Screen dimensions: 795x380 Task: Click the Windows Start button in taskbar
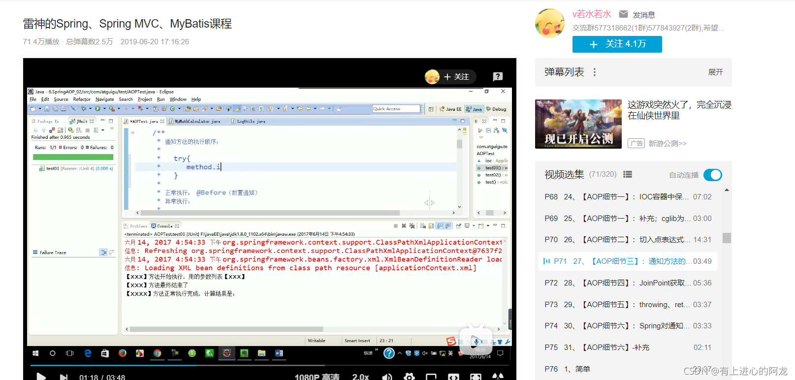[x=35, y=353]
